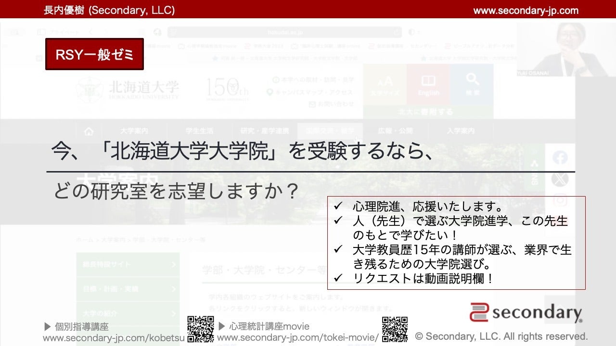Click the 検索 magnifier search tile
The height and width of the screenshot is (346, 616).
[472, 85]
